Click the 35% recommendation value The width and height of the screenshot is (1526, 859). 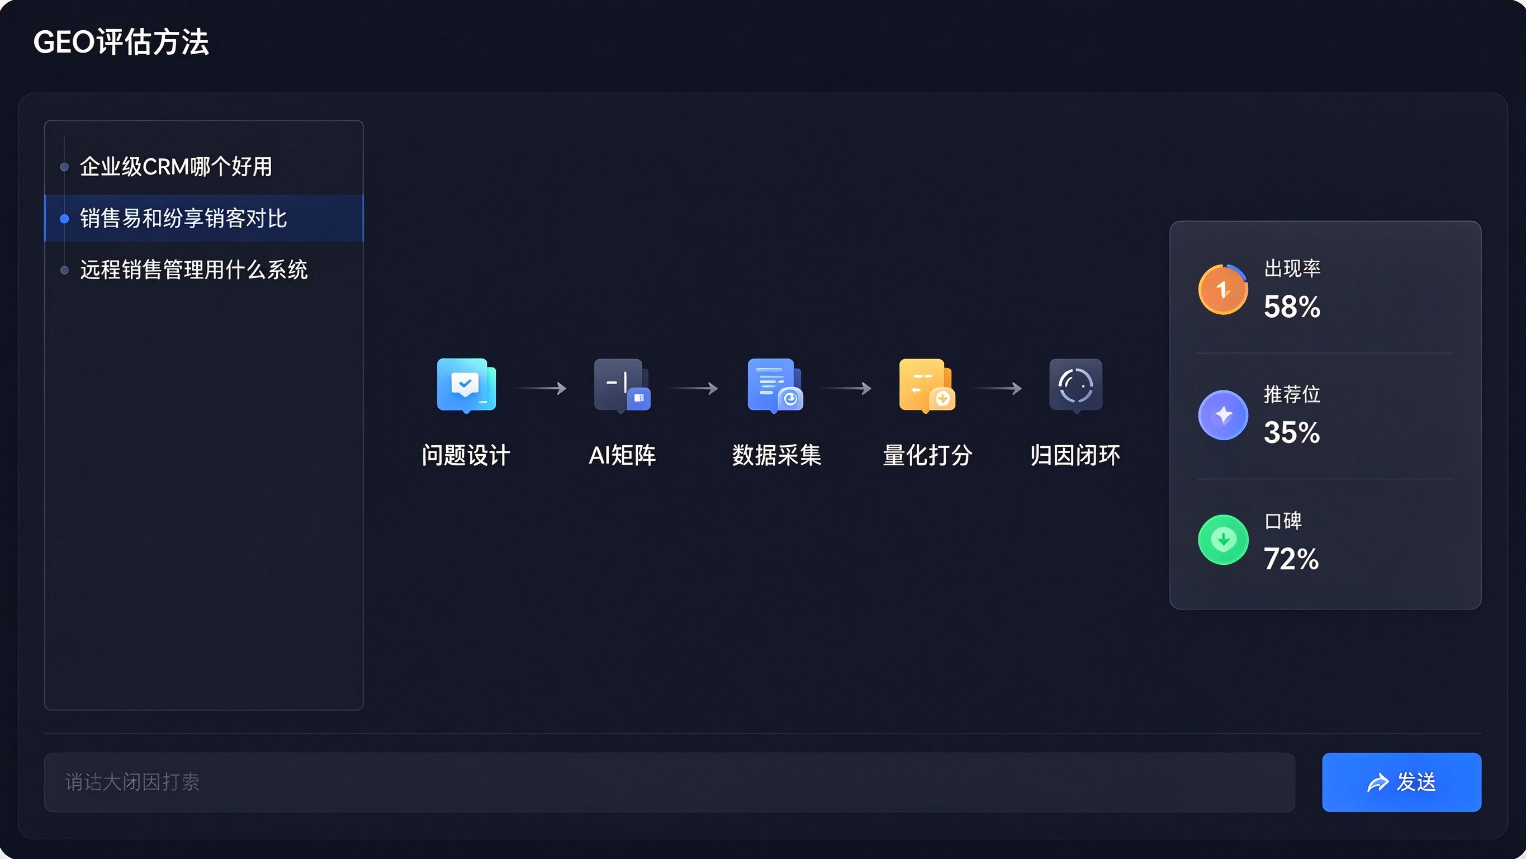(1292, 432)
